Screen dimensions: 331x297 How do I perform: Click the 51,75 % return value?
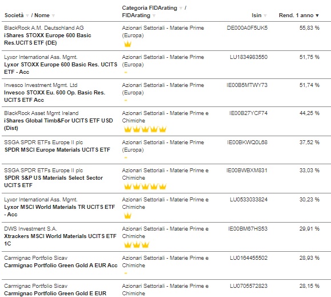pos(309,57)
